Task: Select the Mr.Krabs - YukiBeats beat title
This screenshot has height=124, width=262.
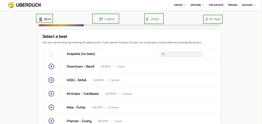Action: click(83, 94)
